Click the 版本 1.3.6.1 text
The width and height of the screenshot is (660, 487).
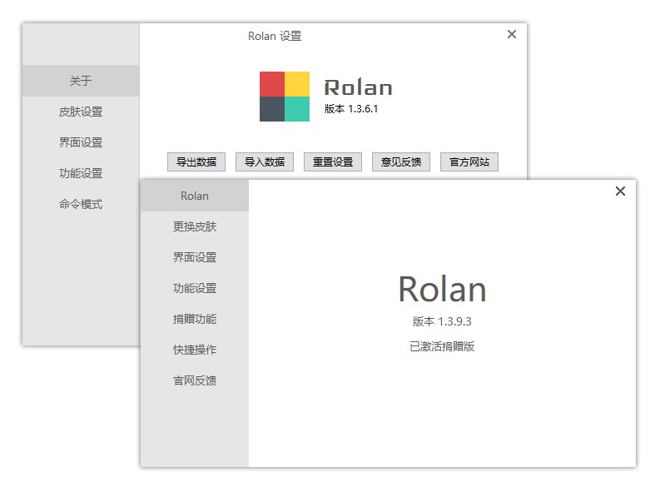351,108
